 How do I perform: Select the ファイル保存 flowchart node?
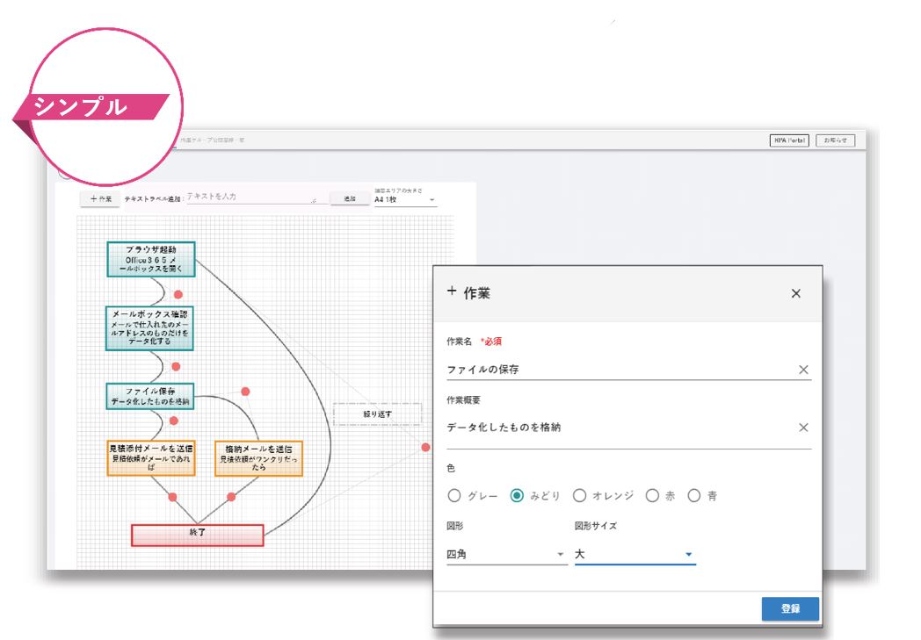[150, 396]
